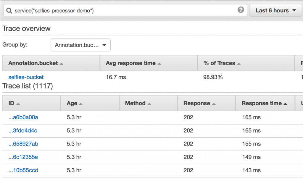This screenshot has width=303, height=179.
Task: Open trace ...658927ab
Action: click(23, 144)
